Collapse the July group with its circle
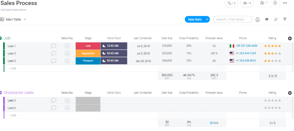Image resolution: width=294 pixels, height=131 pixels. click(x=1, y=38)
